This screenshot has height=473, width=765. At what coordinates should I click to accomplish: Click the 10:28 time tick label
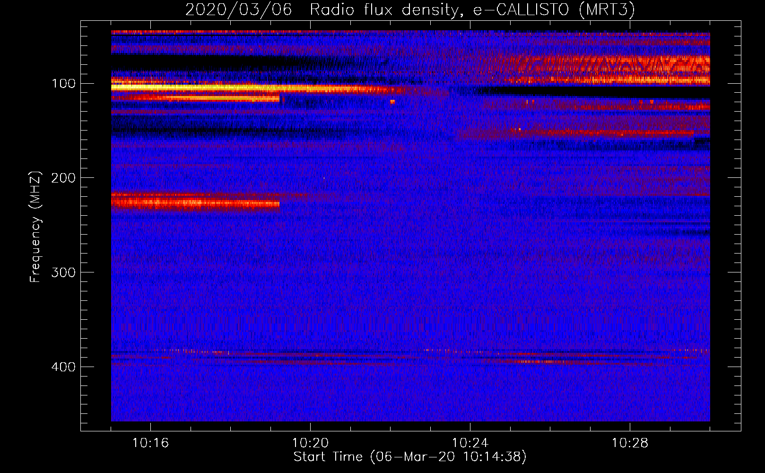point(630,443)
